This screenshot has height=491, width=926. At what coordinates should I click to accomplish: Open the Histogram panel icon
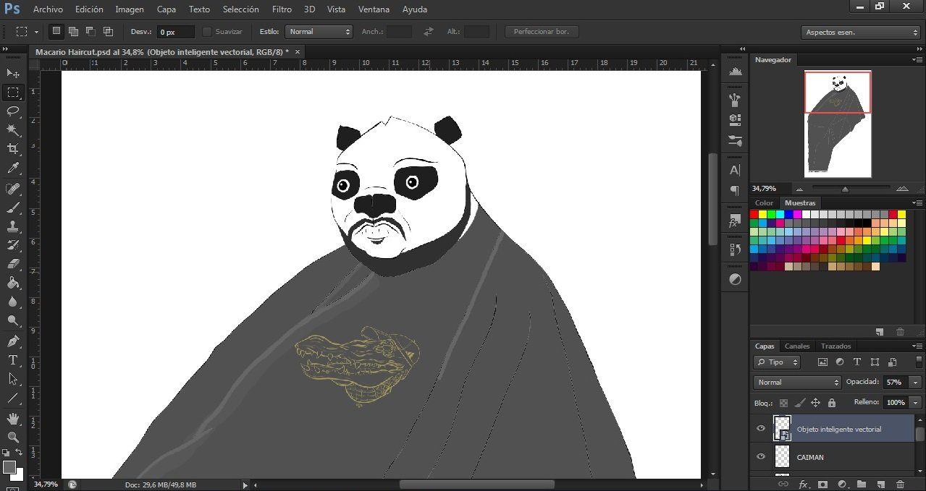(735, 72)
